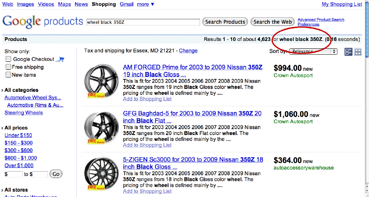Image resolution: width=369 pixels, height=197 pixels.
Task: Check the Free shipping filter
Action: [8, 67]
